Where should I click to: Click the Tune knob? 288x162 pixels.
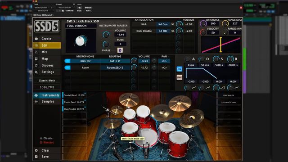point(106,44)
